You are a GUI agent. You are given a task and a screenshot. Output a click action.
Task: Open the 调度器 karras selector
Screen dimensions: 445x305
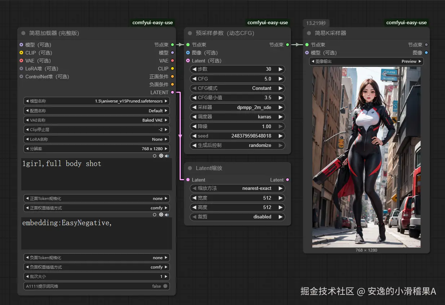click(x=238, y=117)
